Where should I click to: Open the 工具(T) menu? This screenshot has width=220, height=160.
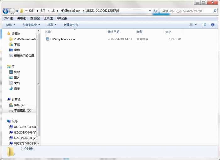(48, 19)
